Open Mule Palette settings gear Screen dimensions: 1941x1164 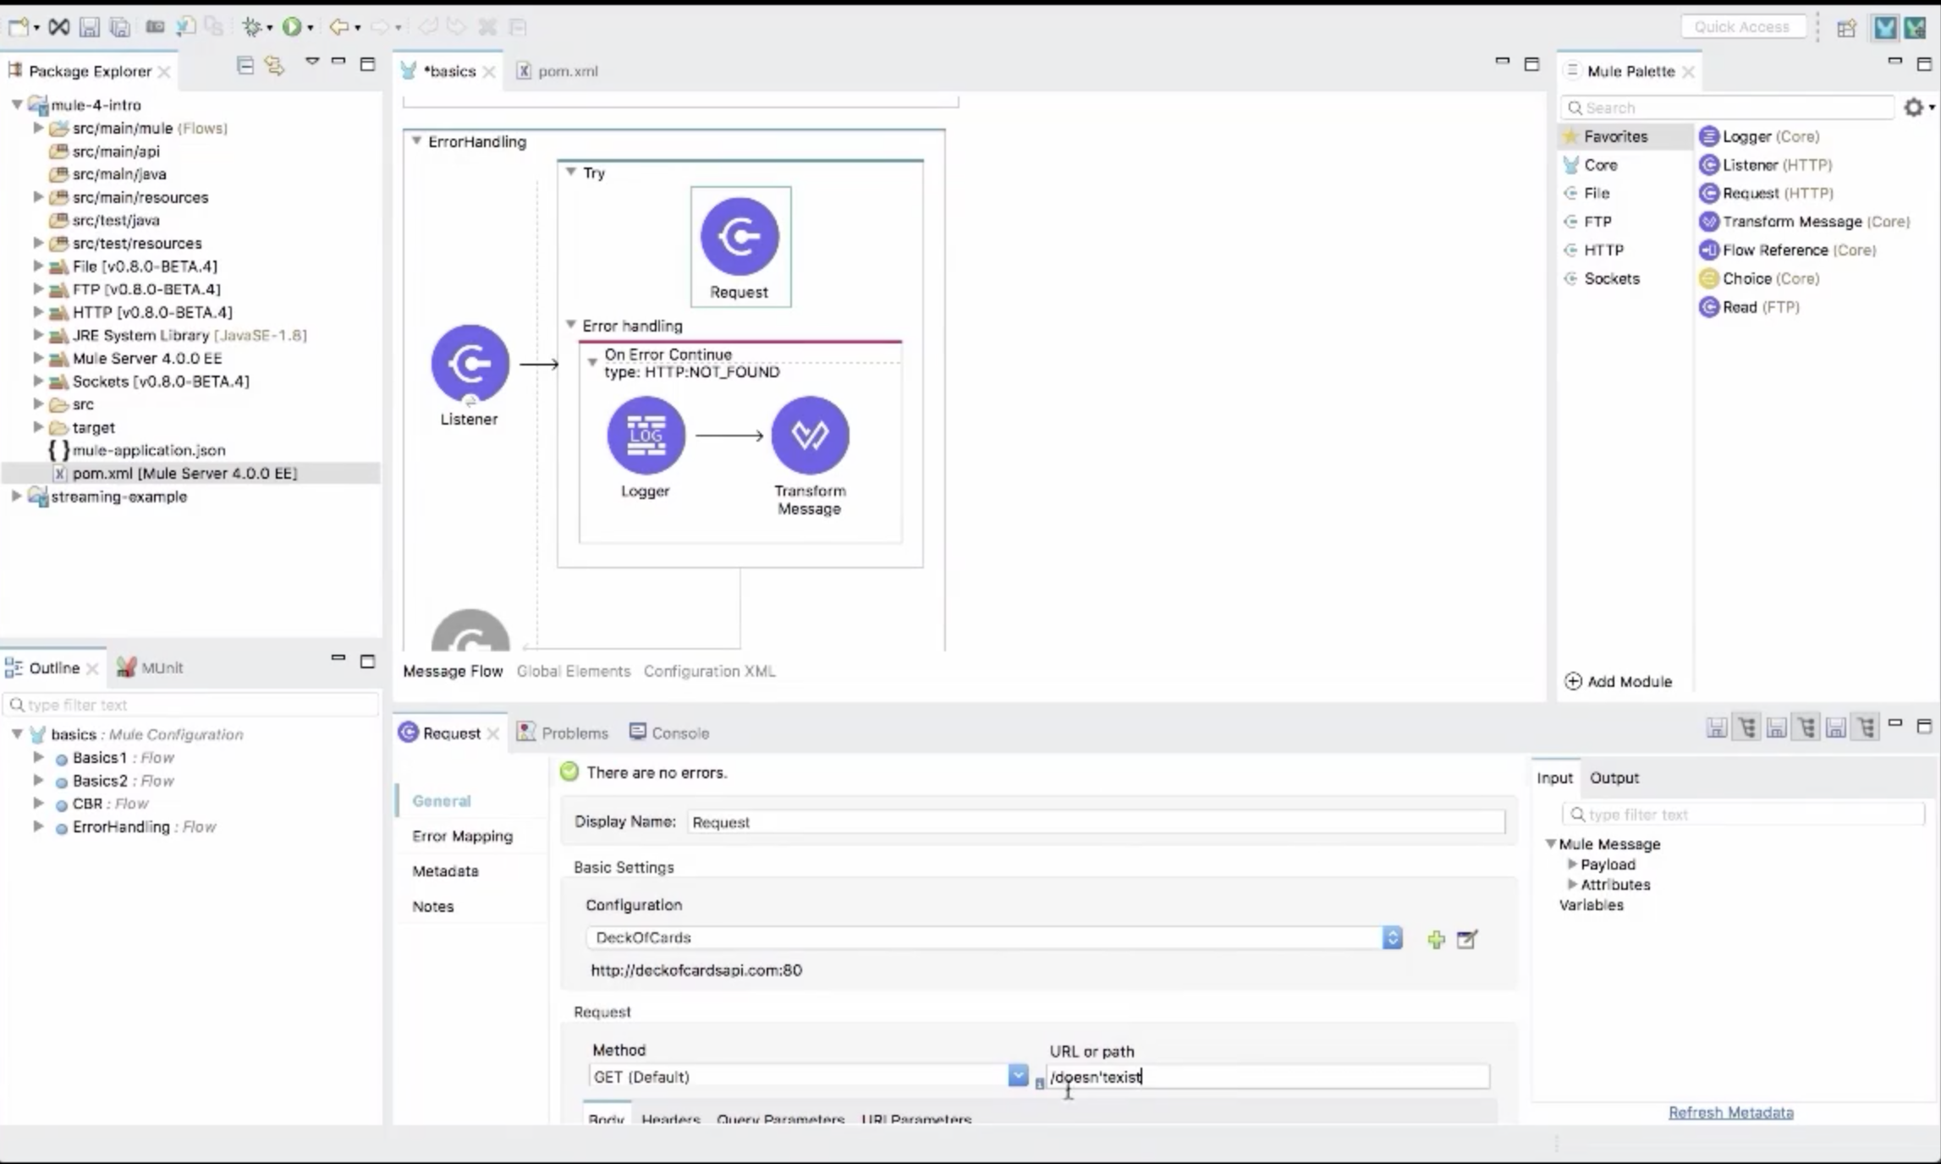1913,107
